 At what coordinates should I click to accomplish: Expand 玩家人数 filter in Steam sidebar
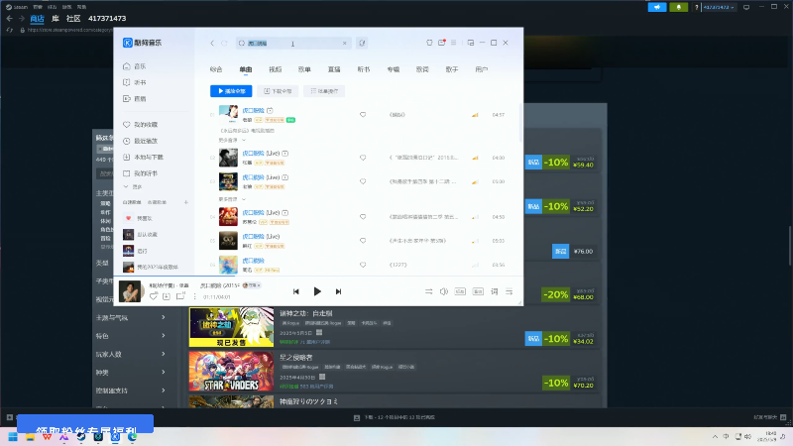coord(131,354)
